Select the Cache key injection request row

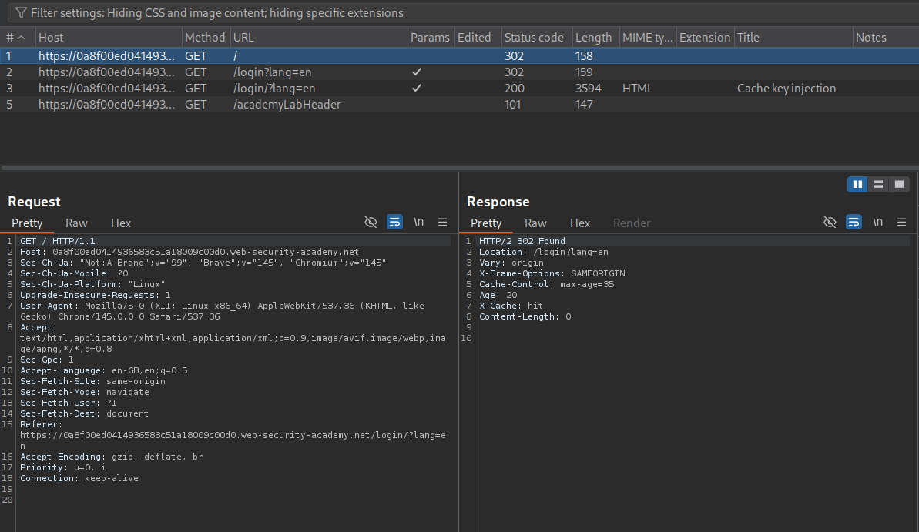tap(786, 89)
